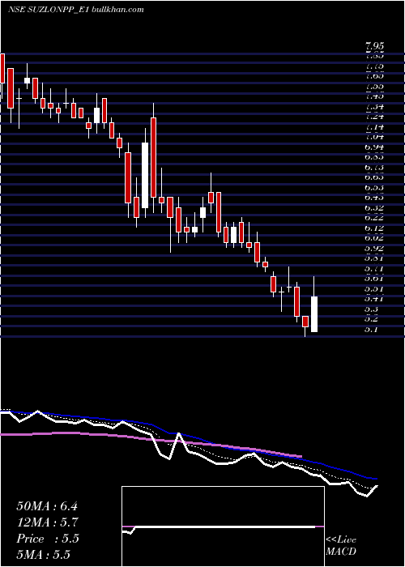Click the 7.95 price axis label
The height and width of the screenshot is (567, 405).
(374, 46)
